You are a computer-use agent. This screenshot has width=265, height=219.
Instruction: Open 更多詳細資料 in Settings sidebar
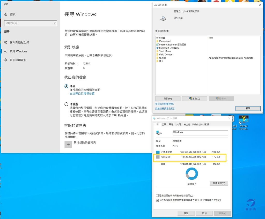[x=18, y=60]
